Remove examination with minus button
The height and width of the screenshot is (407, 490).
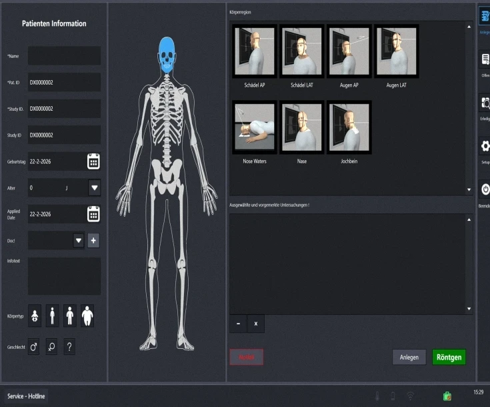(238, 324)
